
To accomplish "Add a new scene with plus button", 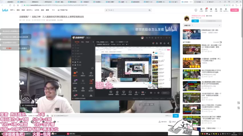I will [x=93, y=42].
